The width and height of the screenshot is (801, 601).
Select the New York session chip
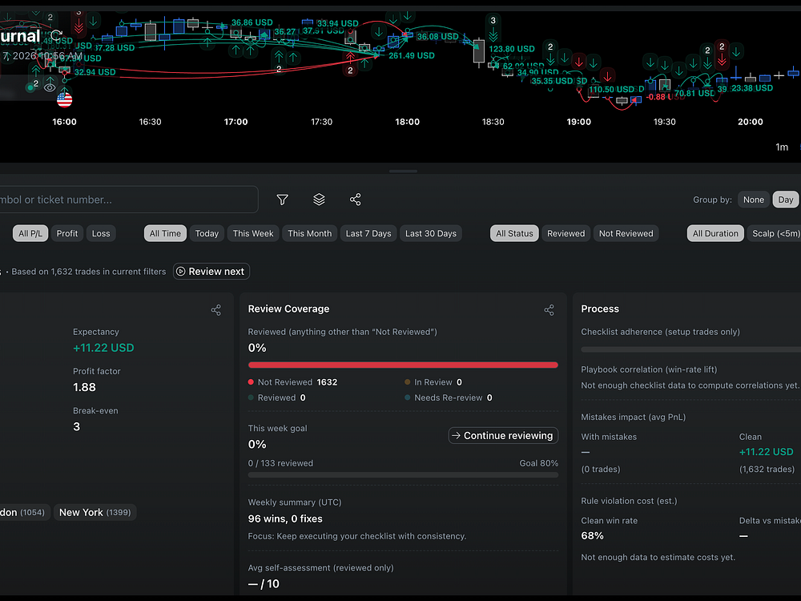(x=95, y=513)
